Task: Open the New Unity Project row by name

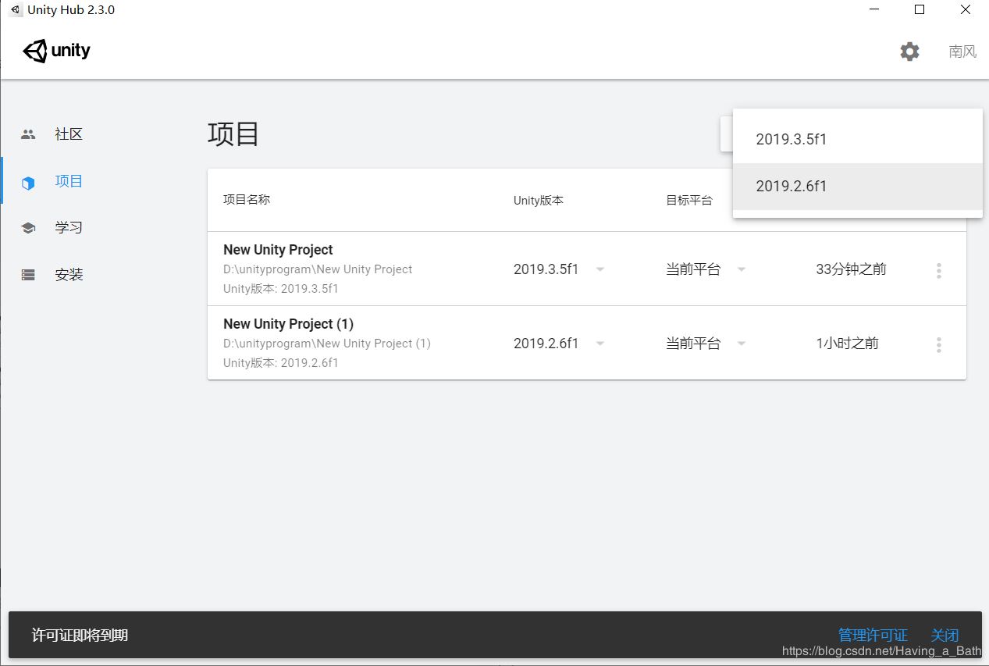Action: (x=278, y=250)
